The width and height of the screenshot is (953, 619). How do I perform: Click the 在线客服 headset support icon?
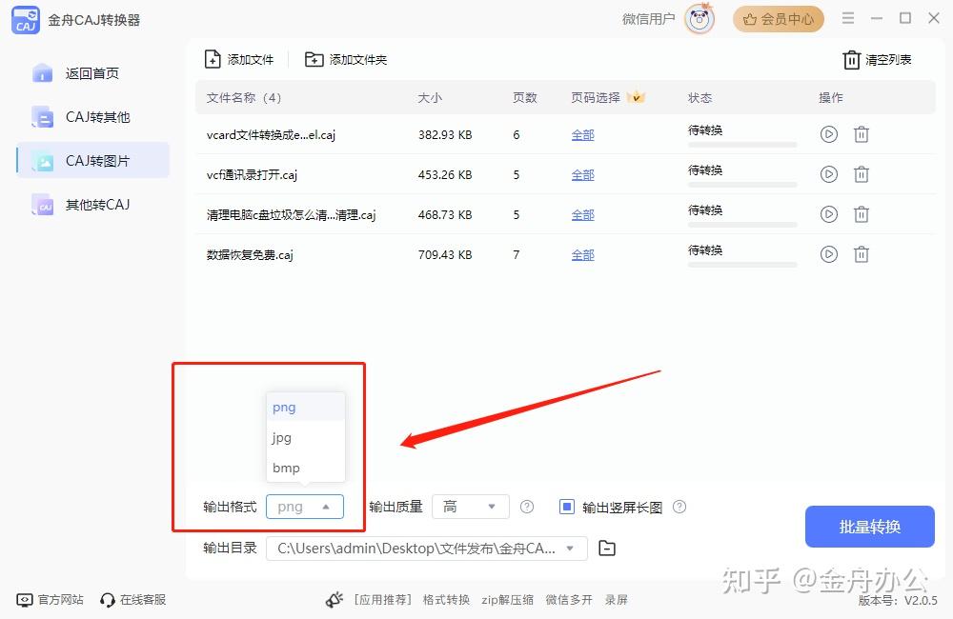pos(106,600)
